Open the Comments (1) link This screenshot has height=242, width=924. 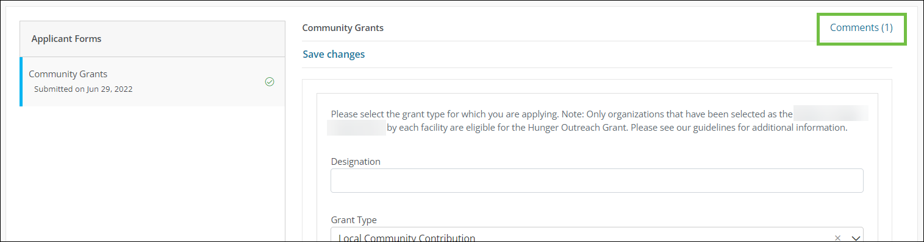[x=861, y=27]
